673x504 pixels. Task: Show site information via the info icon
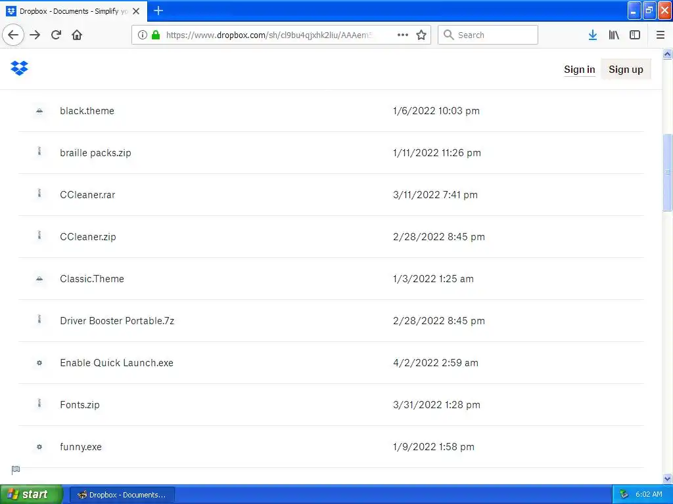(x=143, y=35)
